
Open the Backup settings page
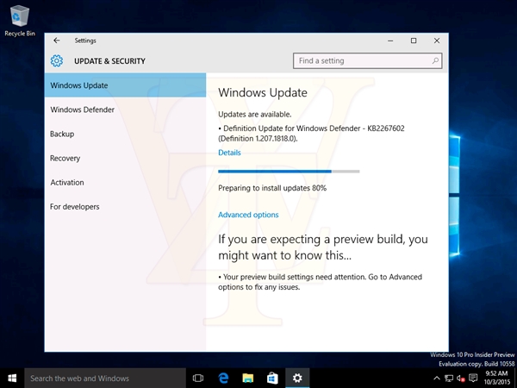pyautogui.click(x=62, y=134)
